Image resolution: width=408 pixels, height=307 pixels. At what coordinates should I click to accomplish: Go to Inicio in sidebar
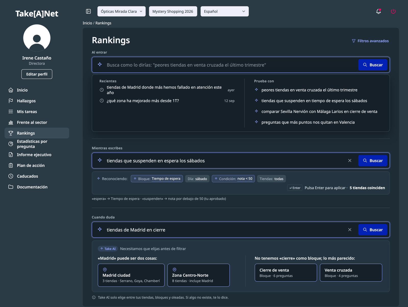[x=37, y=90]
